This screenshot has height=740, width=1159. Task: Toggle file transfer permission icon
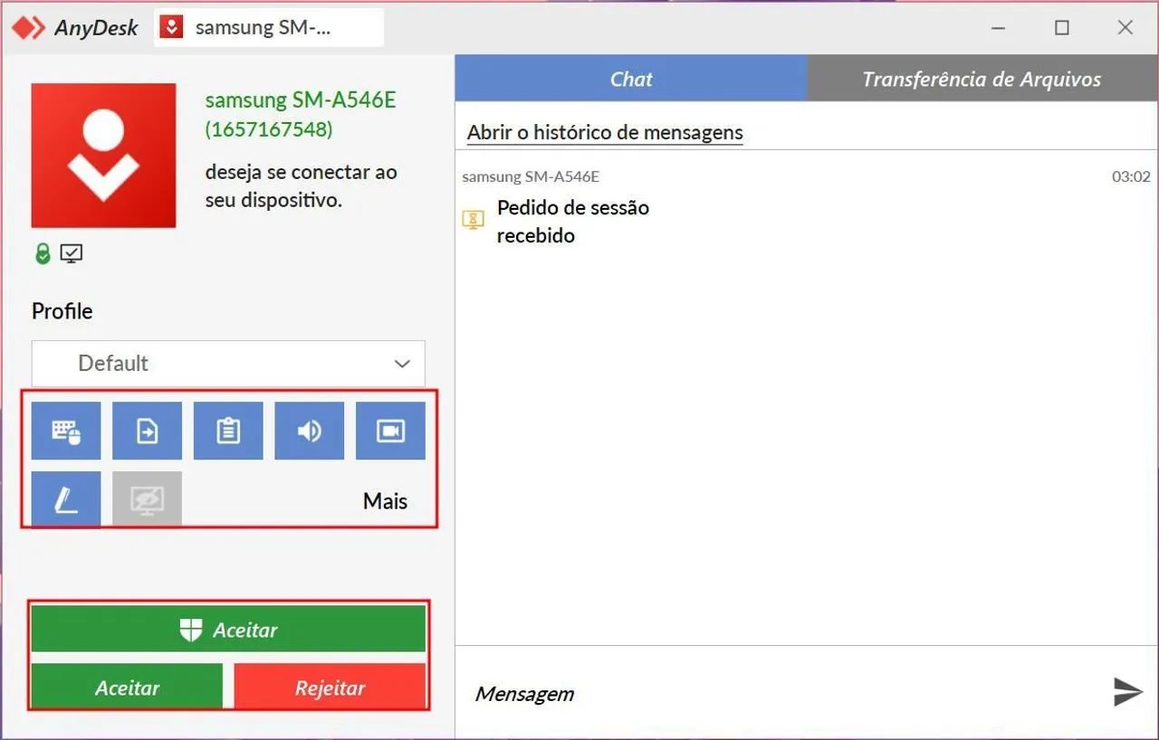pyautogui.click(x=147, y=431)
